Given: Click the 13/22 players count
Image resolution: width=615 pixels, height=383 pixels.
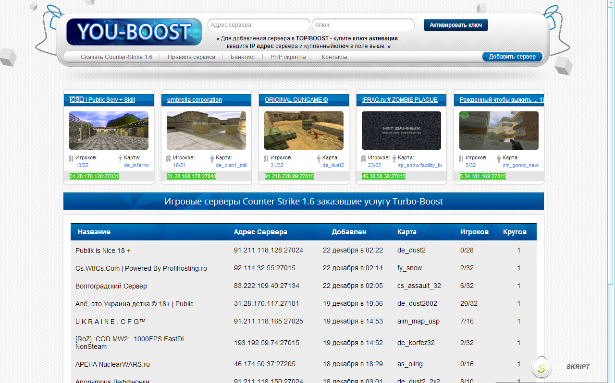Looking at the screenshot, I should point(82,165).
